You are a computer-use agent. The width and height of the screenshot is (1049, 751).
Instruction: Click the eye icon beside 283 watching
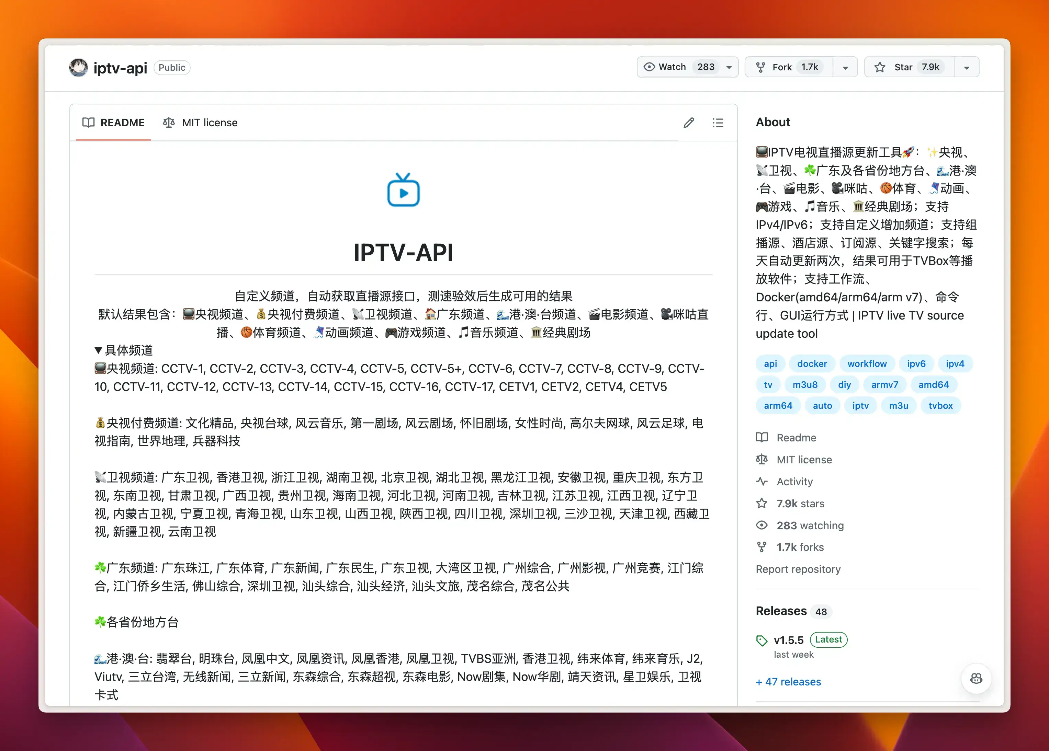tap(762, 525)
